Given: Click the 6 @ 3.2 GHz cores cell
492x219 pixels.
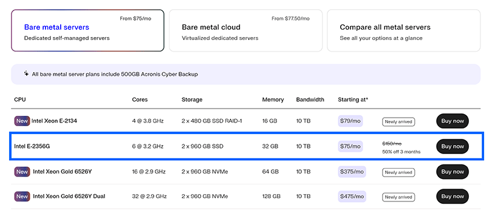Looking at the screenshot, I should coord(148,146).
